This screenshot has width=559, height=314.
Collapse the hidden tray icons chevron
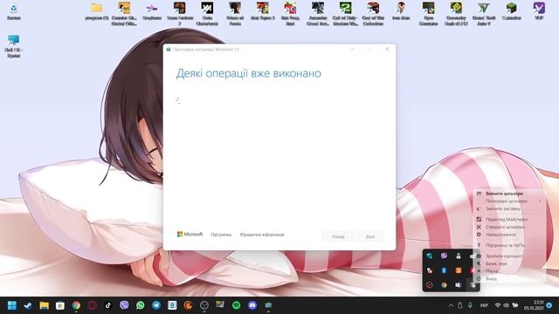451,305
